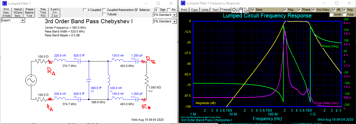Click Print in the Lumped Filter window
This screenshot has height=124, width=356.
pos(6,9)
